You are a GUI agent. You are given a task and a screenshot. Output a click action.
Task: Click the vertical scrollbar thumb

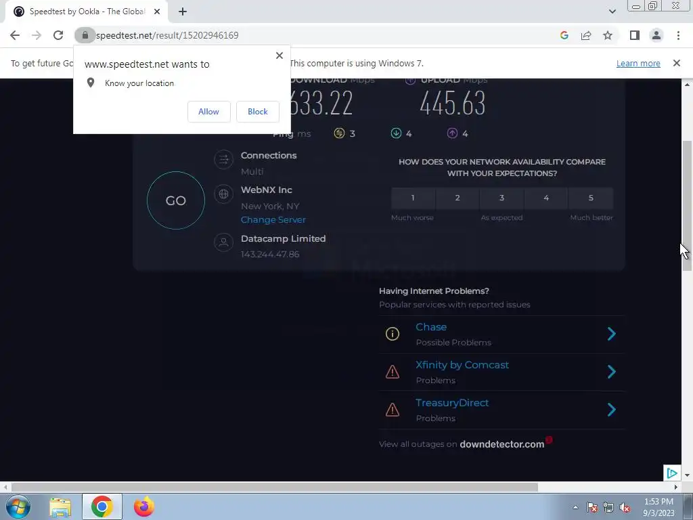coord(687,206)
